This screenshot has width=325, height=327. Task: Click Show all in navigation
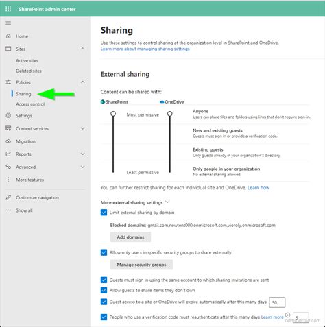tap(24, 210)
